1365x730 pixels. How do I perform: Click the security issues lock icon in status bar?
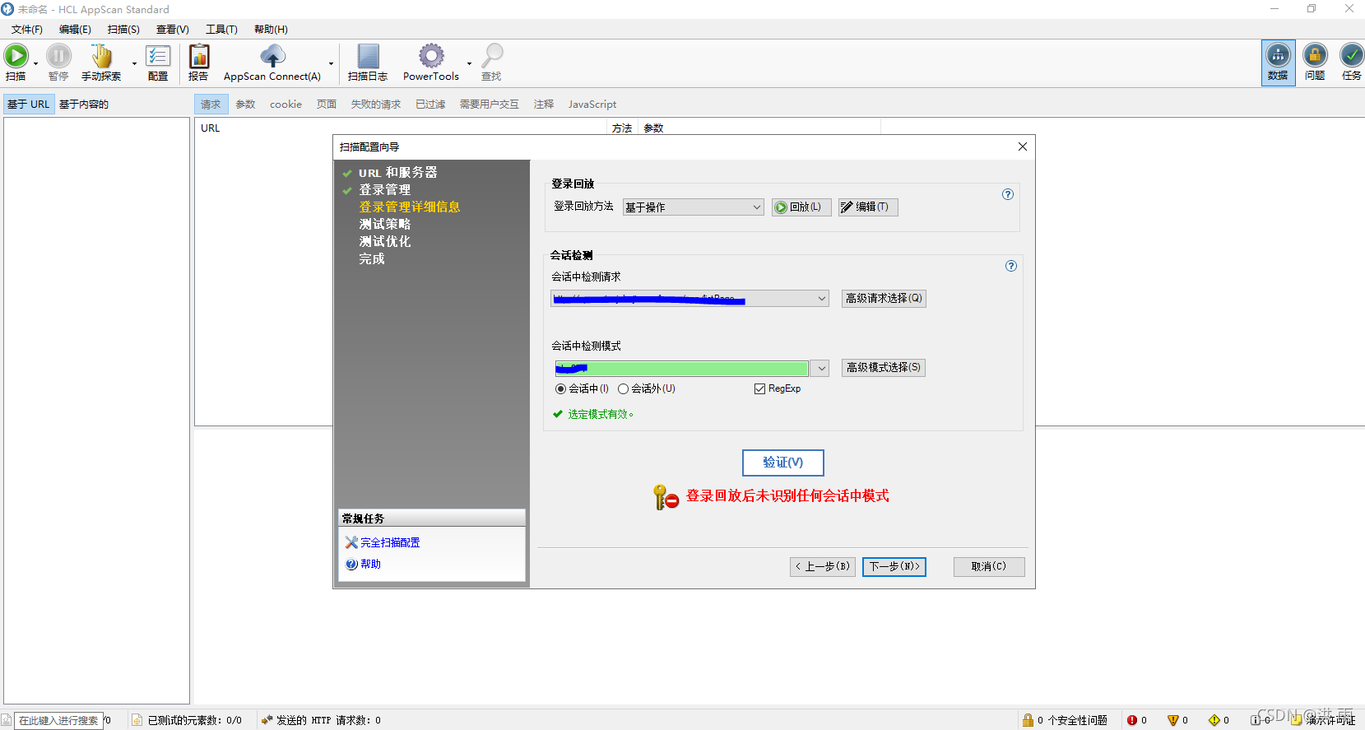coord(1028,720)
